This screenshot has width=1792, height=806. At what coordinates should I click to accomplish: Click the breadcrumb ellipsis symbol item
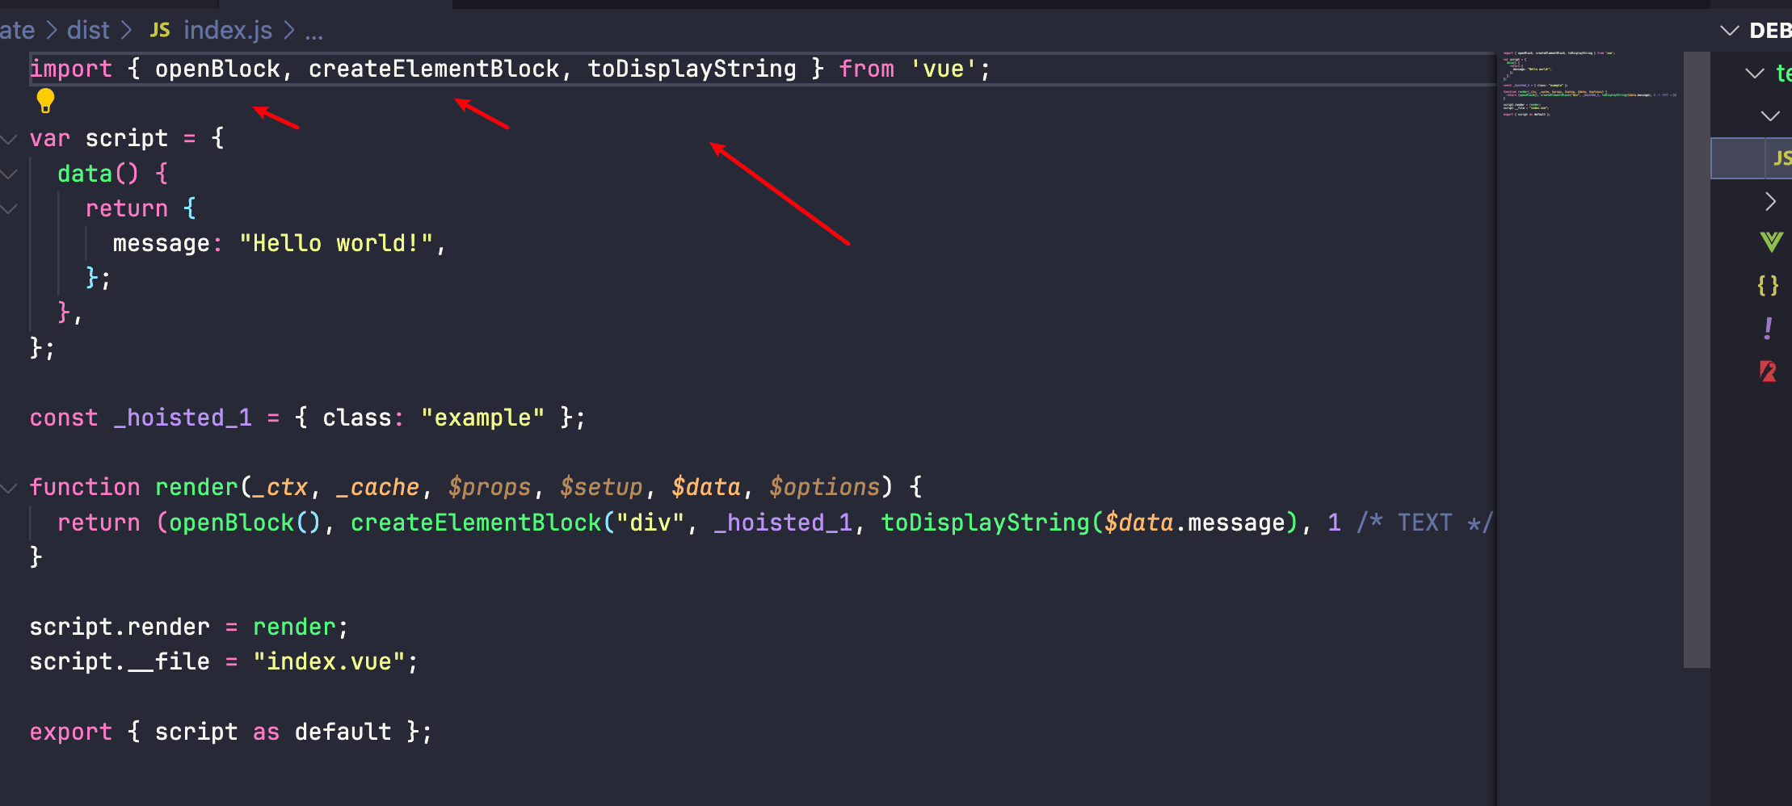(x=313, y=32)
